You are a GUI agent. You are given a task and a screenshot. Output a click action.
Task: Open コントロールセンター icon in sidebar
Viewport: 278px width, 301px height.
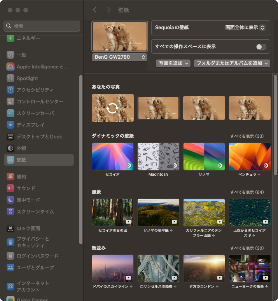[x=10, y=101]
